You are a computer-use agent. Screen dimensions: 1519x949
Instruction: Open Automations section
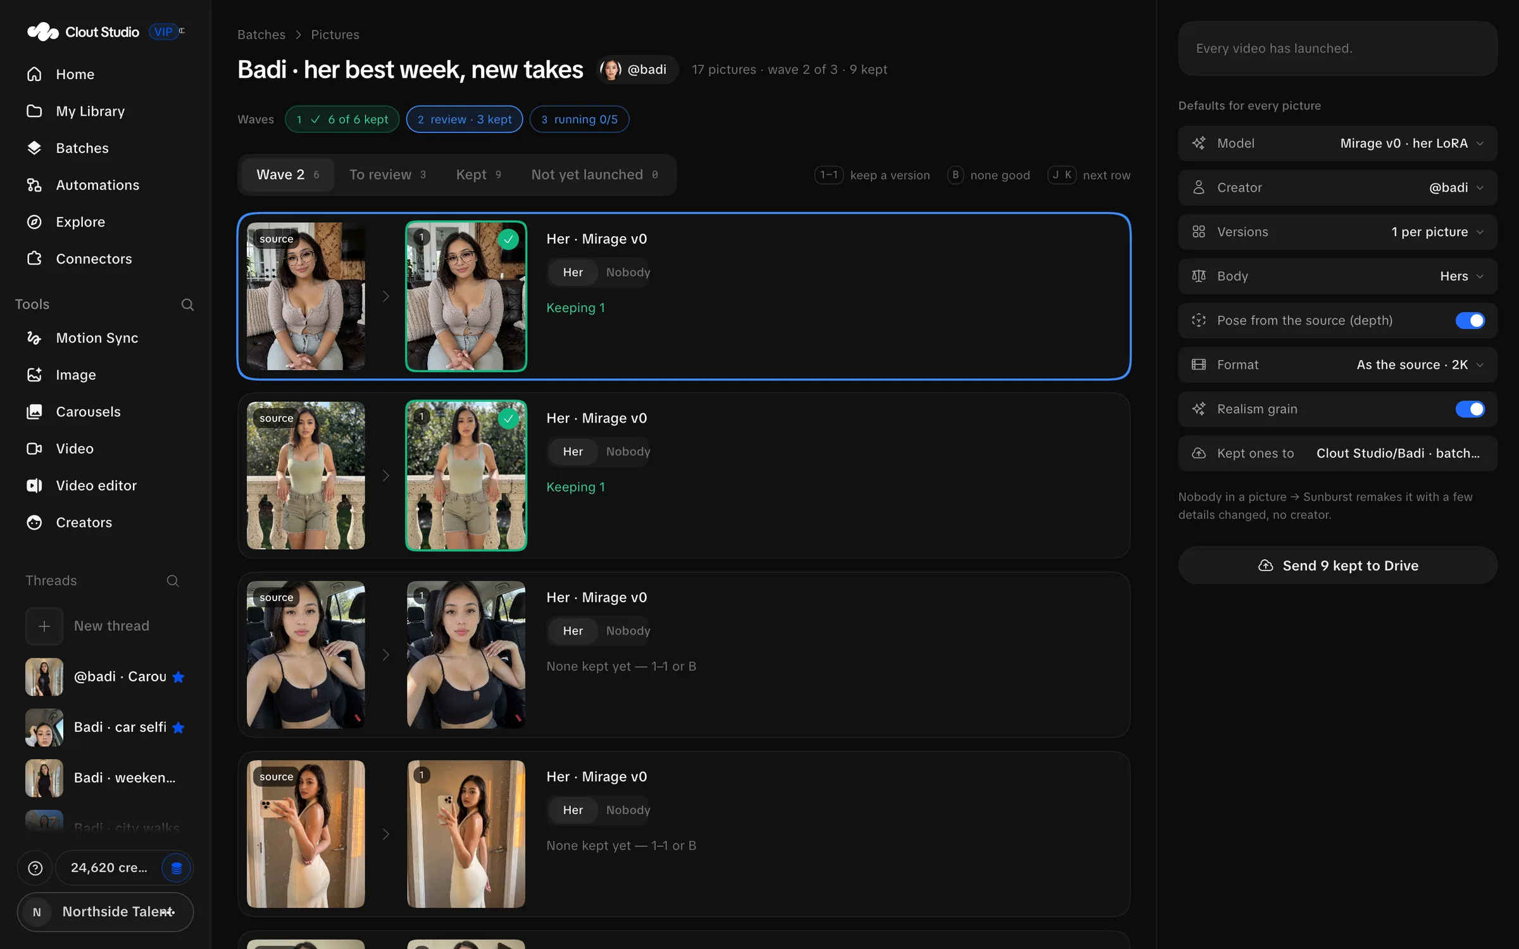pyautogui.click(x=105, y=185)
